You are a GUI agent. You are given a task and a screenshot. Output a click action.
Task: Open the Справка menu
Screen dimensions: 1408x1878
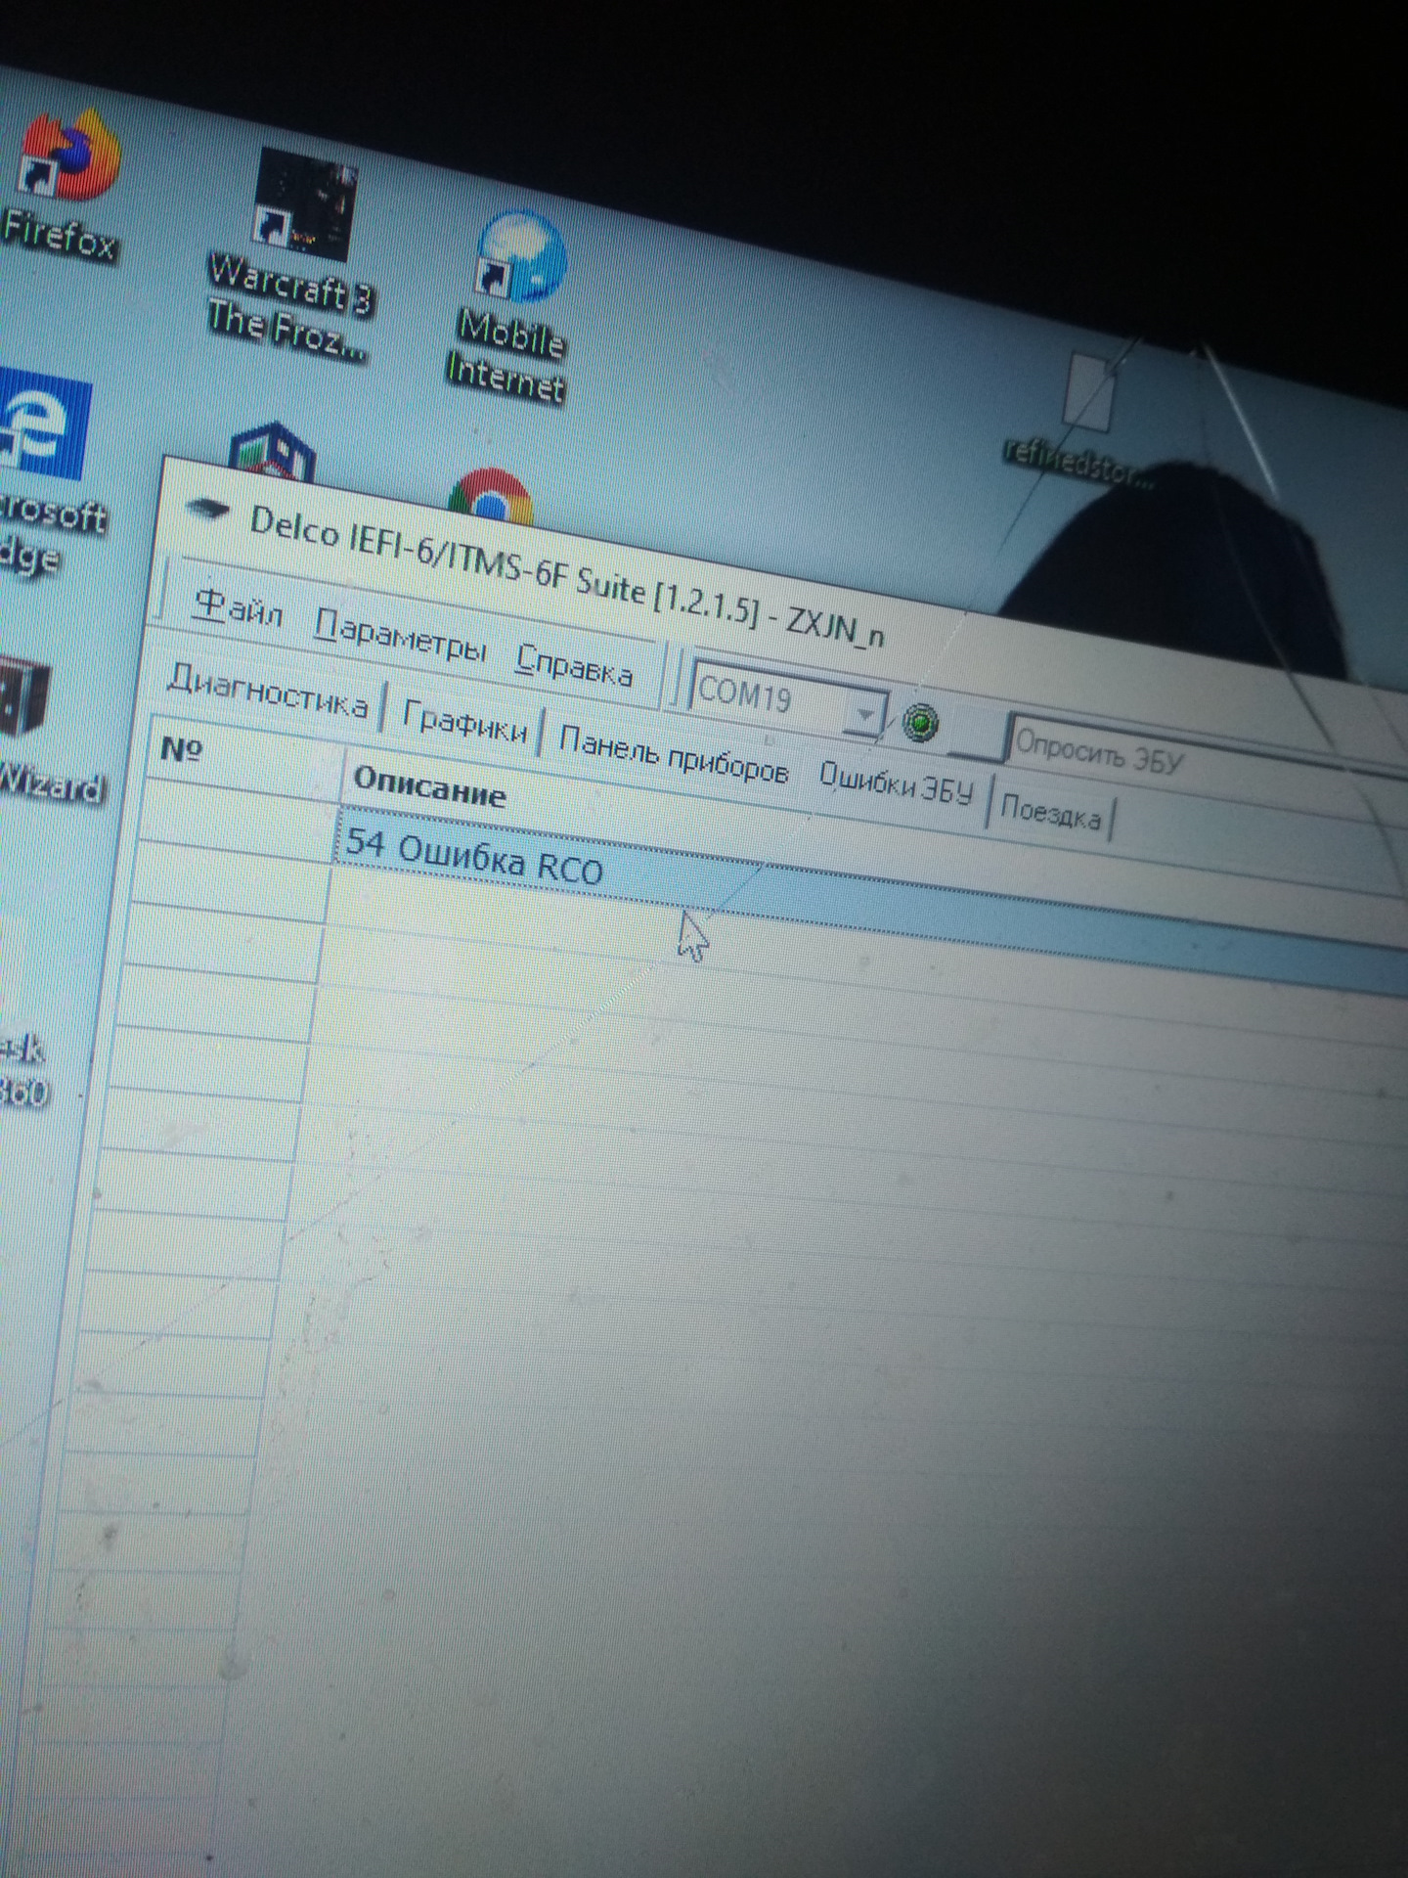coord(574,666)
